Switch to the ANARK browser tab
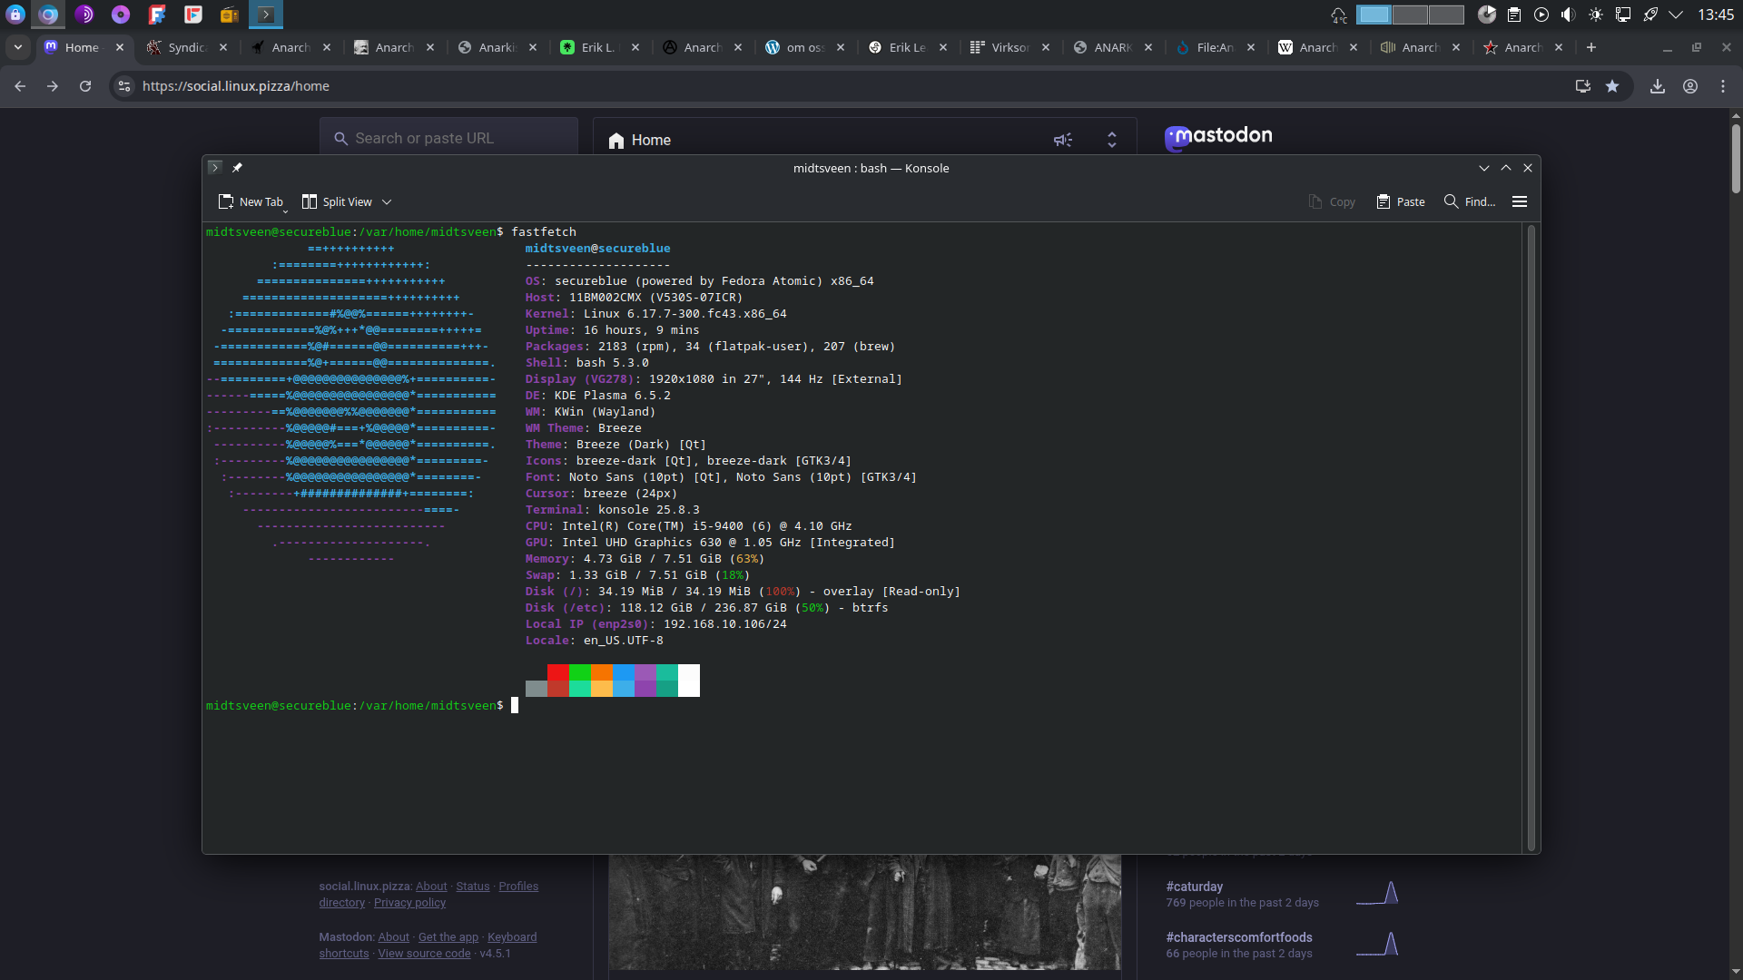The width and height of the screenshot is (1743, 980). tap(1111, 47)
